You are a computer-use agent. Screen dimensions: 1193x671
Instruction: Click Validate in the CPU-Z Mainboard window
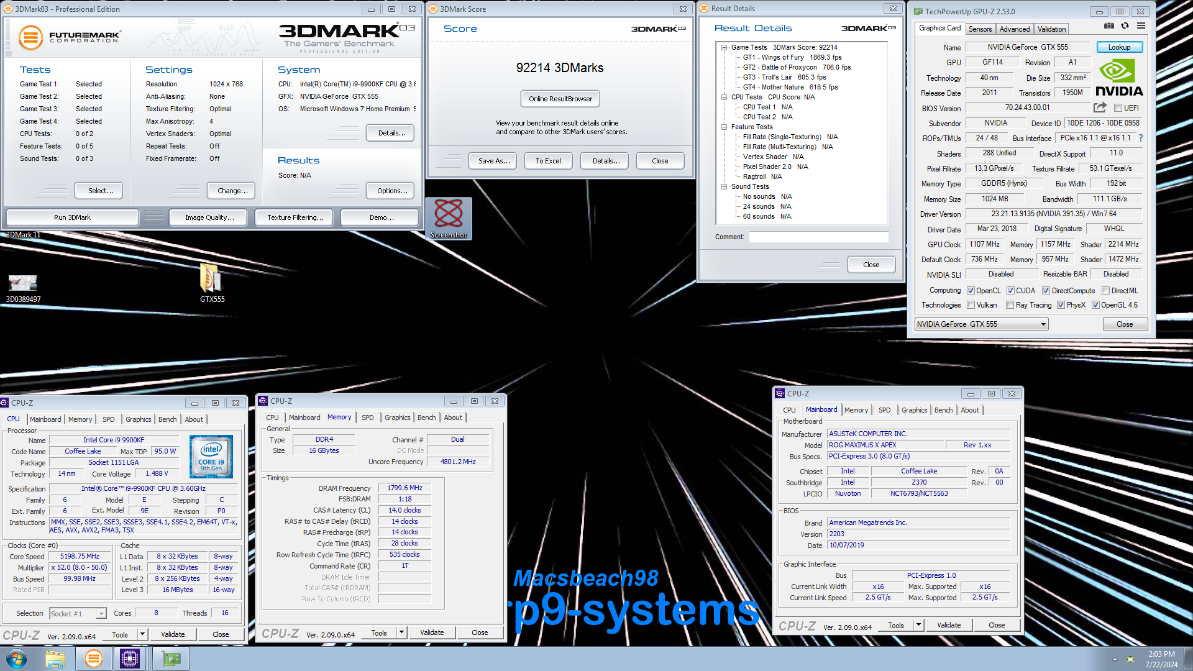click(949, 625)
